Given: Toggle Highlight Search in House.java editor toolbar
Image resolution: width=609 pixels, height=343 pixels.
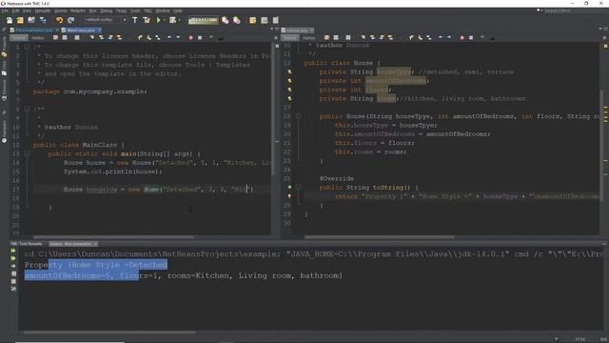Looking at the screenshot, I should 390,38.
